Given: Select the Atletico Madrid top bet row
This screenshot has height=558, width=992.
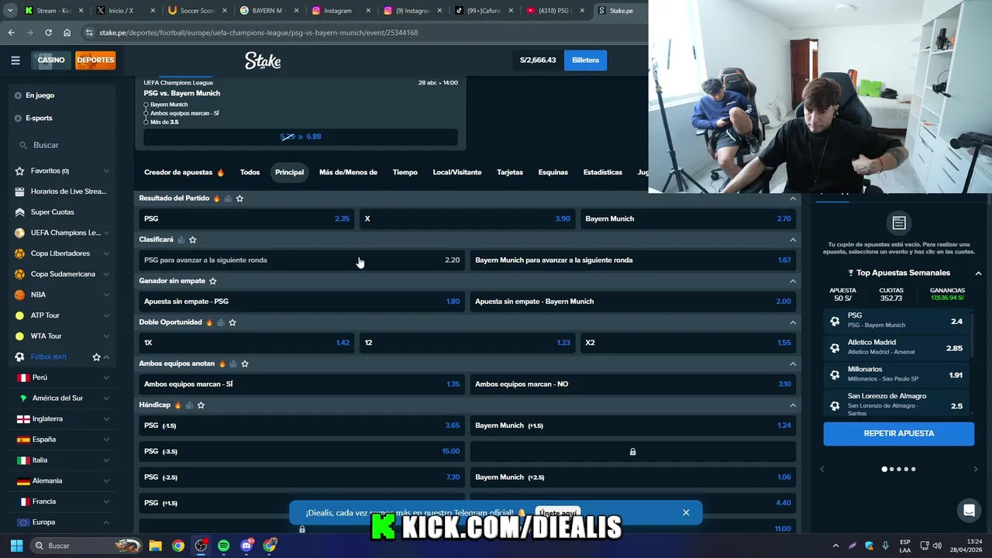Looking at the screenshot, I should (x=896, y=347).
